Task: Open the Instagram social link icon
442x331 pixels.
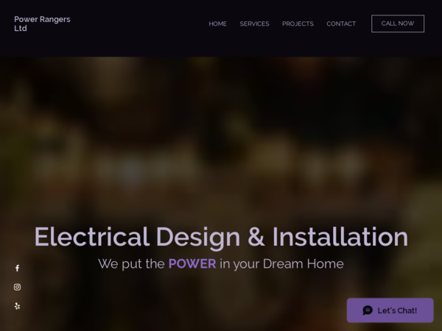Action: (x=17, y=287)
